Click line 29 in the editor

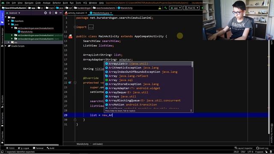click(x=166, y=115)
